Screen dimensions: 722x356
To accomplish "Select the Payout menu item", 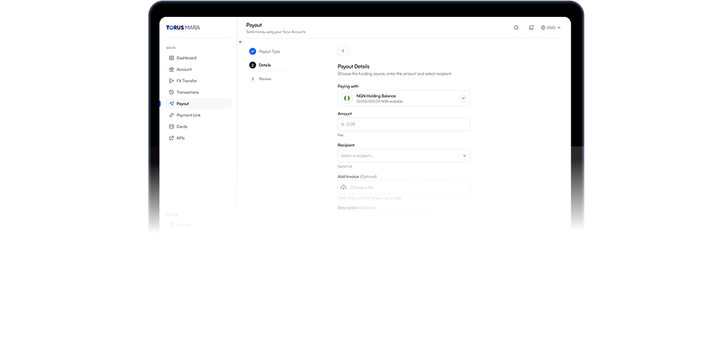I will point(182,104).
